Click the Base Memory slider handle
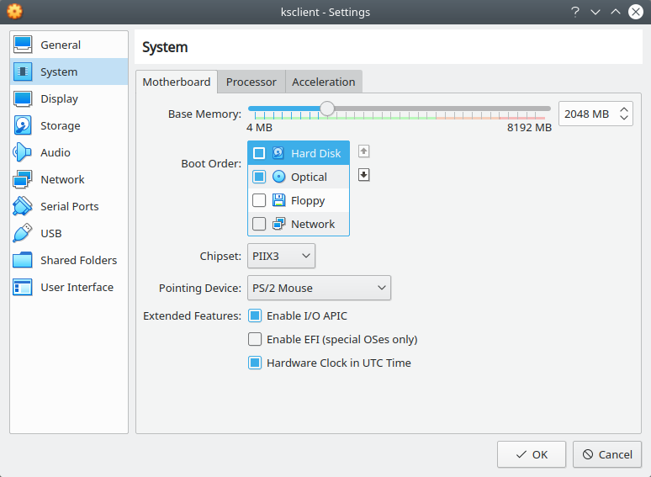This screenshot has height=477, width=651. click(327, 109)
